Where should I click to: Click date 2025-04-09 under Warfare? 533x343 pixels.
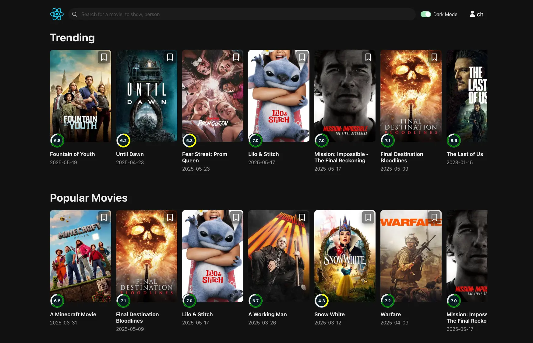coord(394,323)
